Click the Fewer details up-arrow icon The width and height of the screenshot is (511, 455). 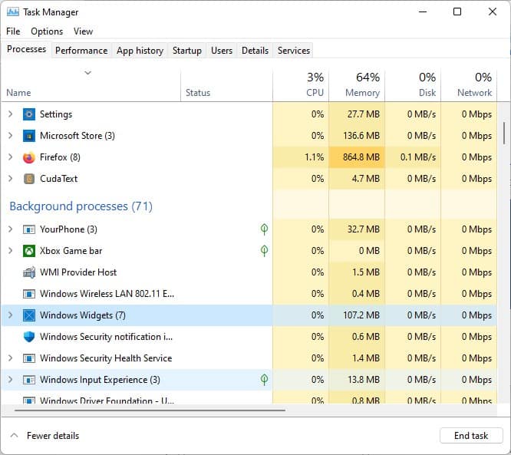(x=14, y=436)
